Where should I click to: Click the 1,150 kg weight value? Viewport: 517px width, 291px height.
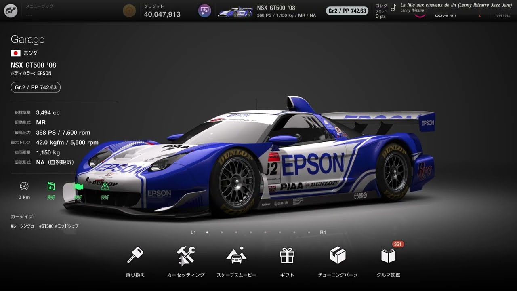point(48,152)
